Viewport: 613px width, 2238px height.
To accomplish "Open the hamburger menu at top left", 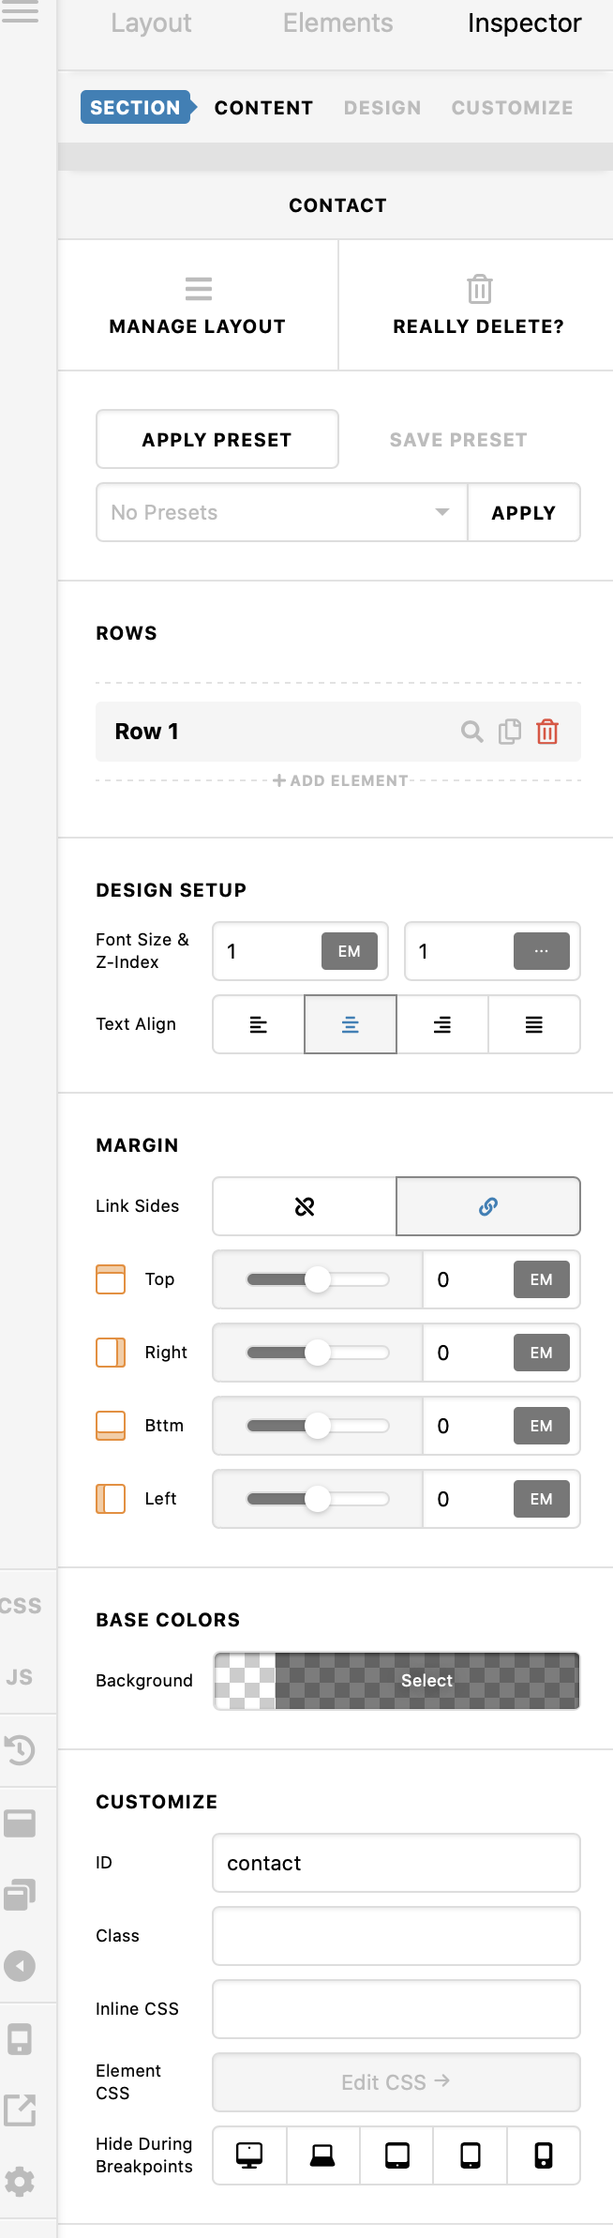I will pyautogui.click(x=20, y=12).
